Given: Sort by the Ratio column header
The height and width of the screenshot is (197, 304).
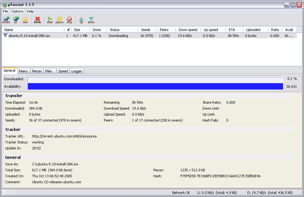Looking at the screenshot, I should (275, 30).
